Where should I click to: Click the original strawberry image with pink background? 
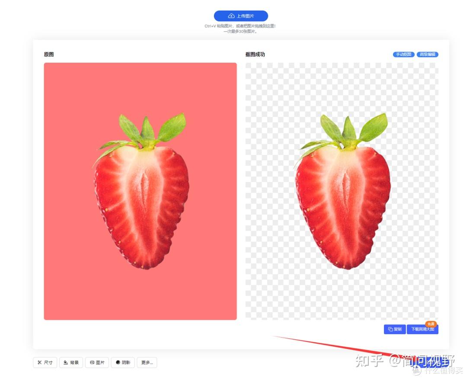click(x=140, y=191)
